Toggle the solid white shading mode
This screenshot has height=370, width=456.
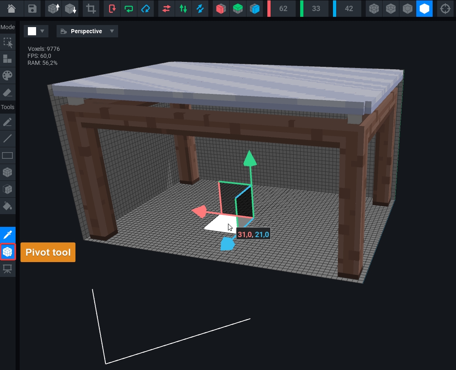tap(424, 9)
